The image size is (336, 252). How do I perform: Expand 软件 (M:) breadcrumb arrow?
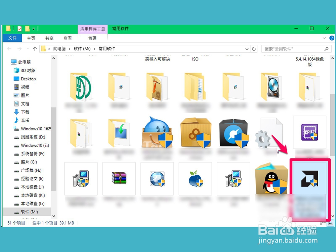94,49
